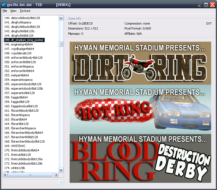217x190 pixels.
Task: Maximize the TXD window
Action: coord(206,5)
